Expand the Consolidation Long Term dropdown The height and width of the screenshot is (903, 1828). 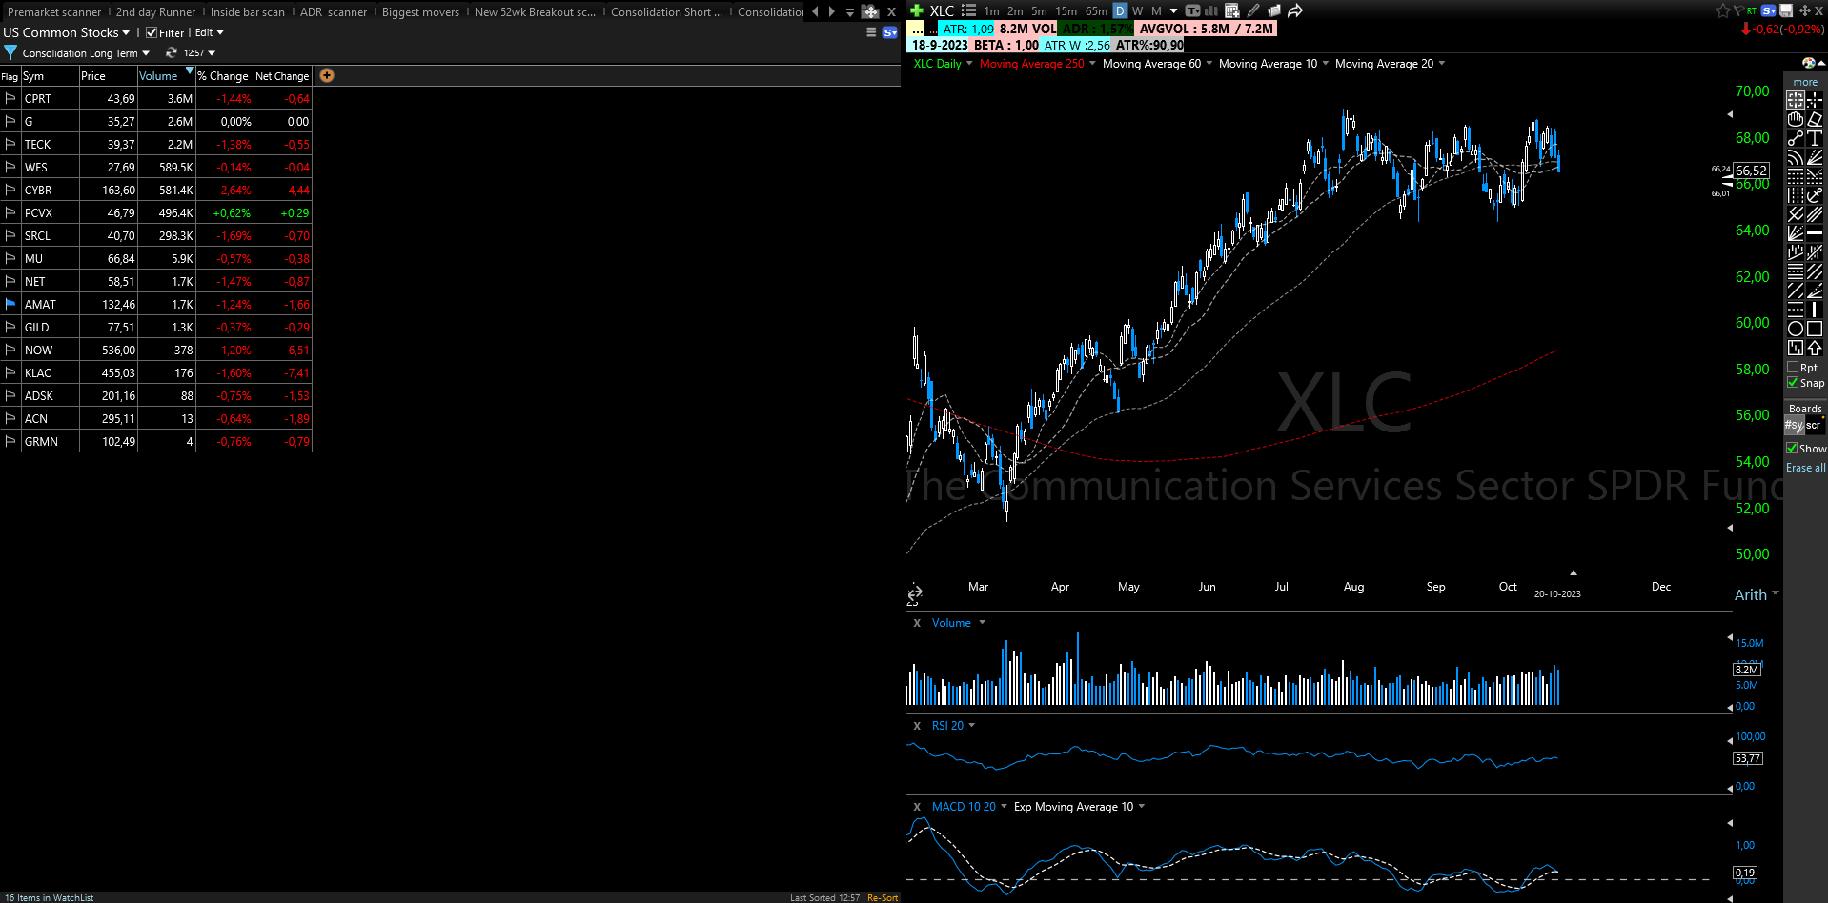[x=86, y=53]
